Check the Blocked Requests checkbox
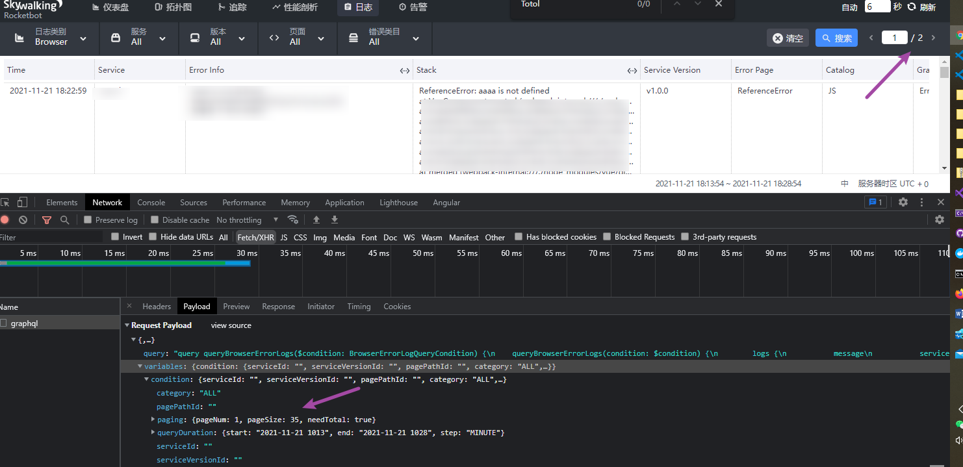Image resolution: width=963 pixels, height=467 pixels. 607,236
